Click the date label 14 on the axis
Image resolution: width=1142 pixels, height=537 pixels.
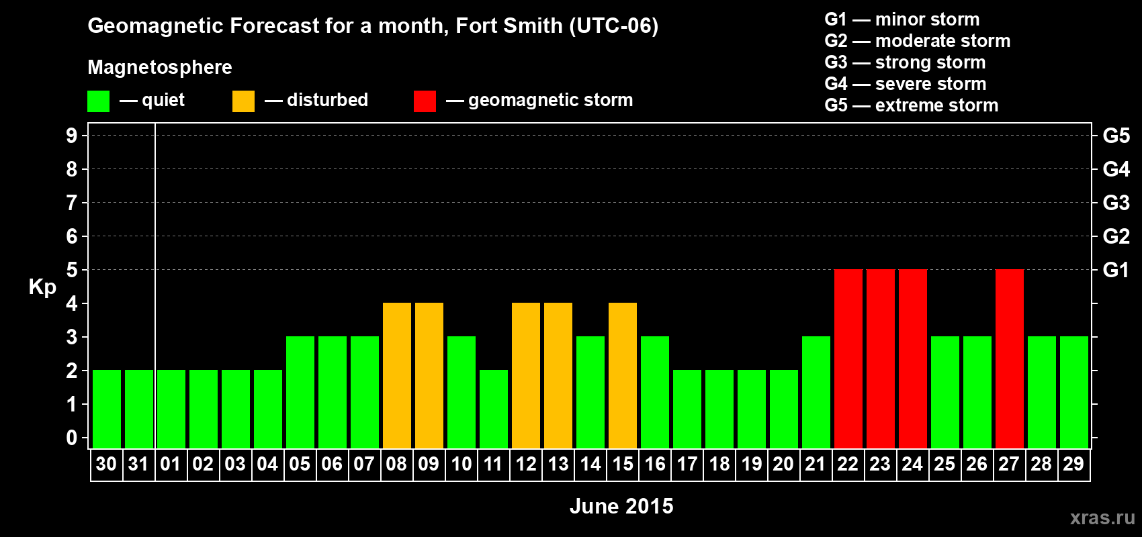point(590,465)
